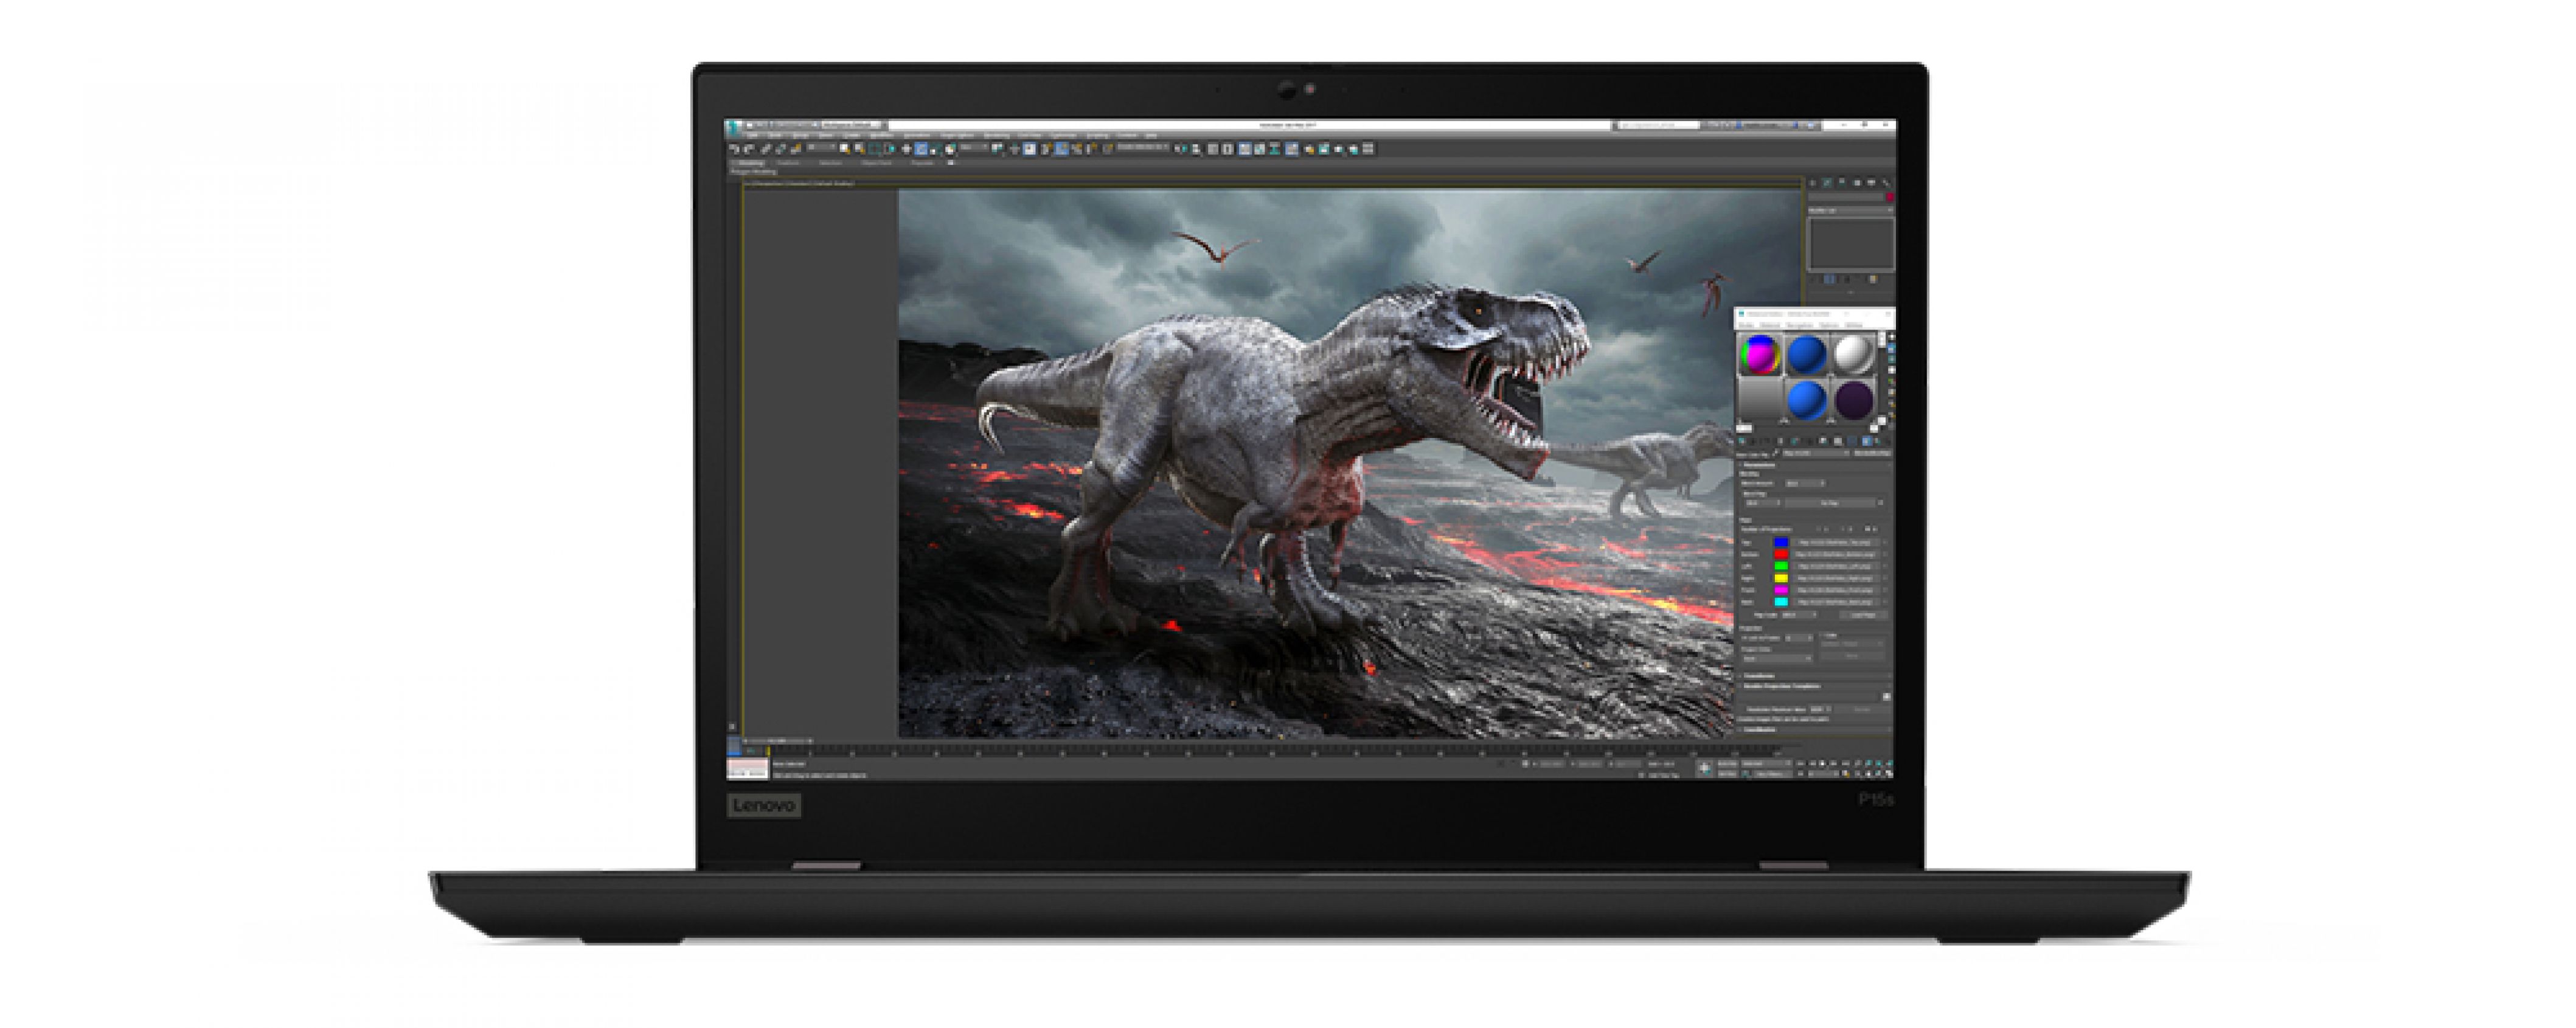
Task: Click the red color swatch in the map list
Action: (1780, 554)
